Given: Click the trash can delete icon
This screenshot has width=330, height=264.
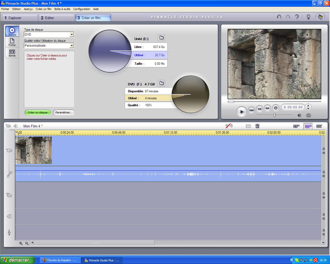Looking at the screenshot, I should point(257,126).
